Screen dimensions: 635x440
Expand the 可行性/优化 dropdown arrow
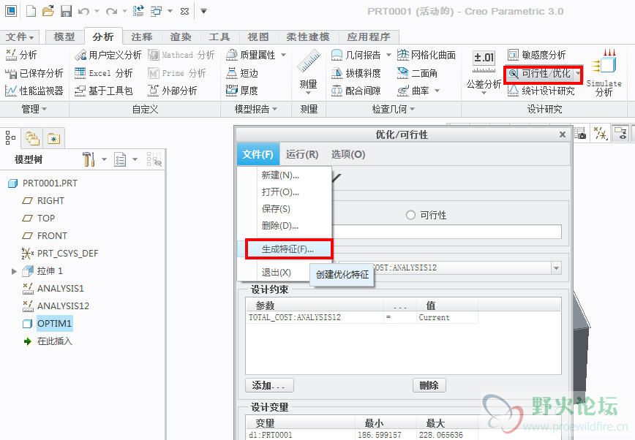577,73
